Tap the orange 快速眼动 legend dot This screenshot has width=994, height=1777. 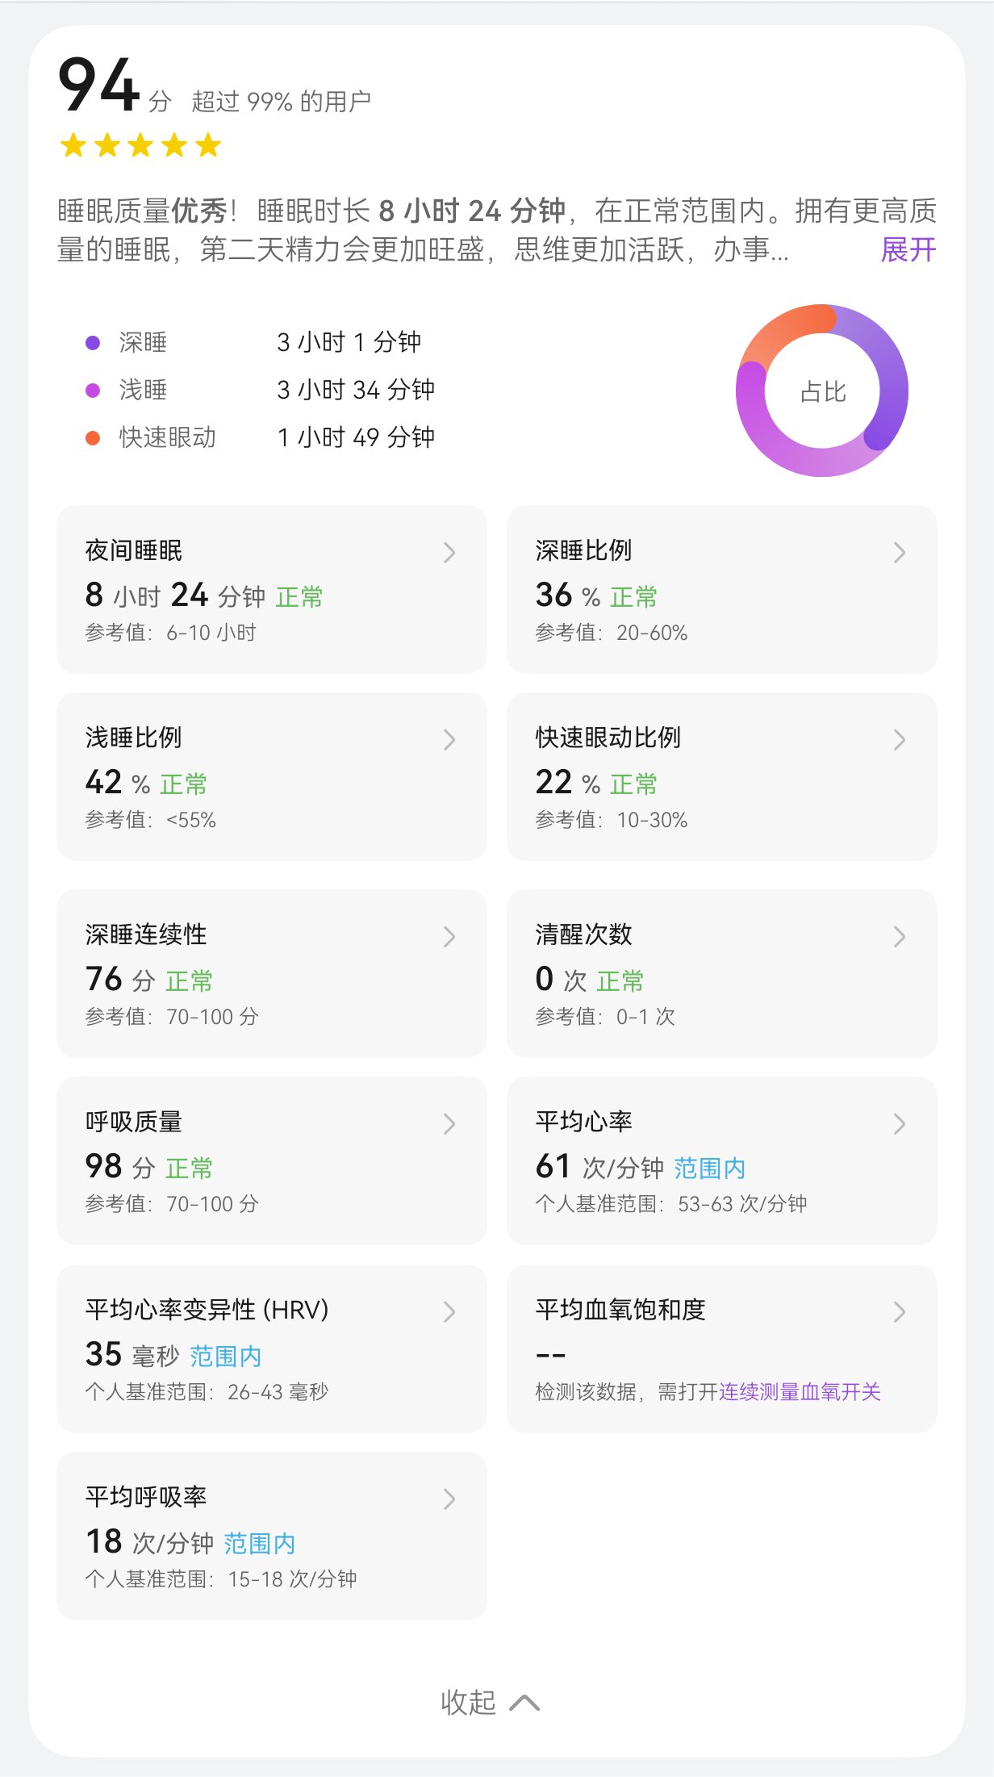pyautogui.click(x=93, y=438)
